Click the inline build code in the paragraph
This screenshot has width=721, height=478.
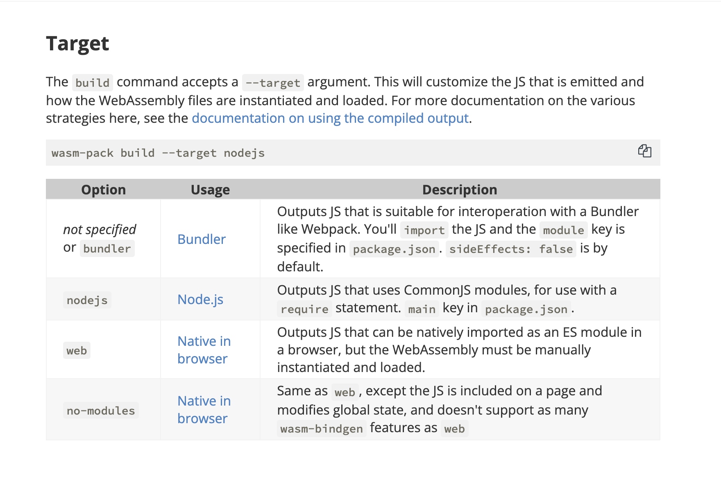tap(92, 83)
